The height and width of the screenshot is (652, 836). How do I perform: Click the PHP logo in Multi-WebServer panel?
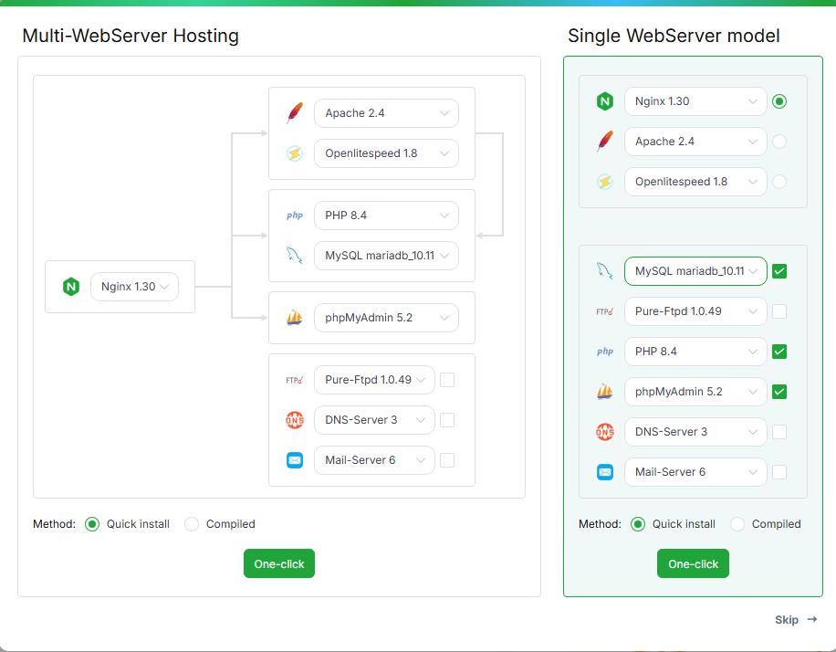[295, 216]
